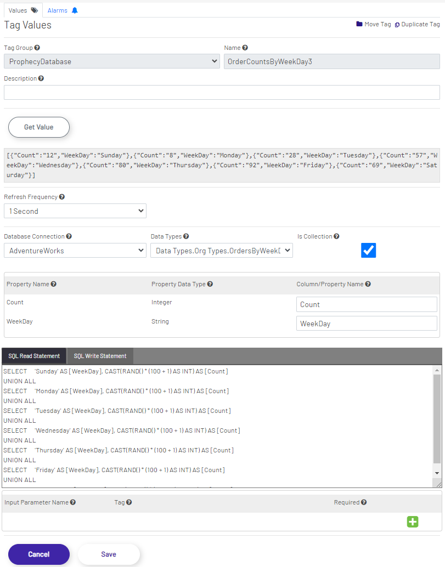Switch to the SQL Write Statement tab
The height and width of the screenshot is (567, 445).
point(100,355)
